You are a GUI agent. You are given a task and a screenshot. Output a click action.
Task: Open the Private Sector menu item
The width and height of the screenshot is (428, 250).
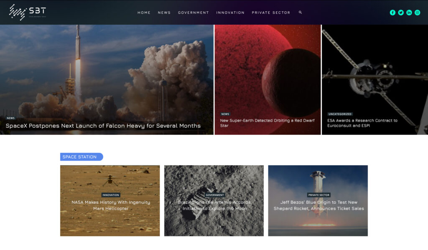coord(271,13)
